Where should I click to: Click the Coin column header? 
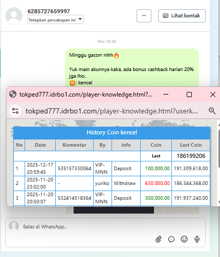click(156, 145)
